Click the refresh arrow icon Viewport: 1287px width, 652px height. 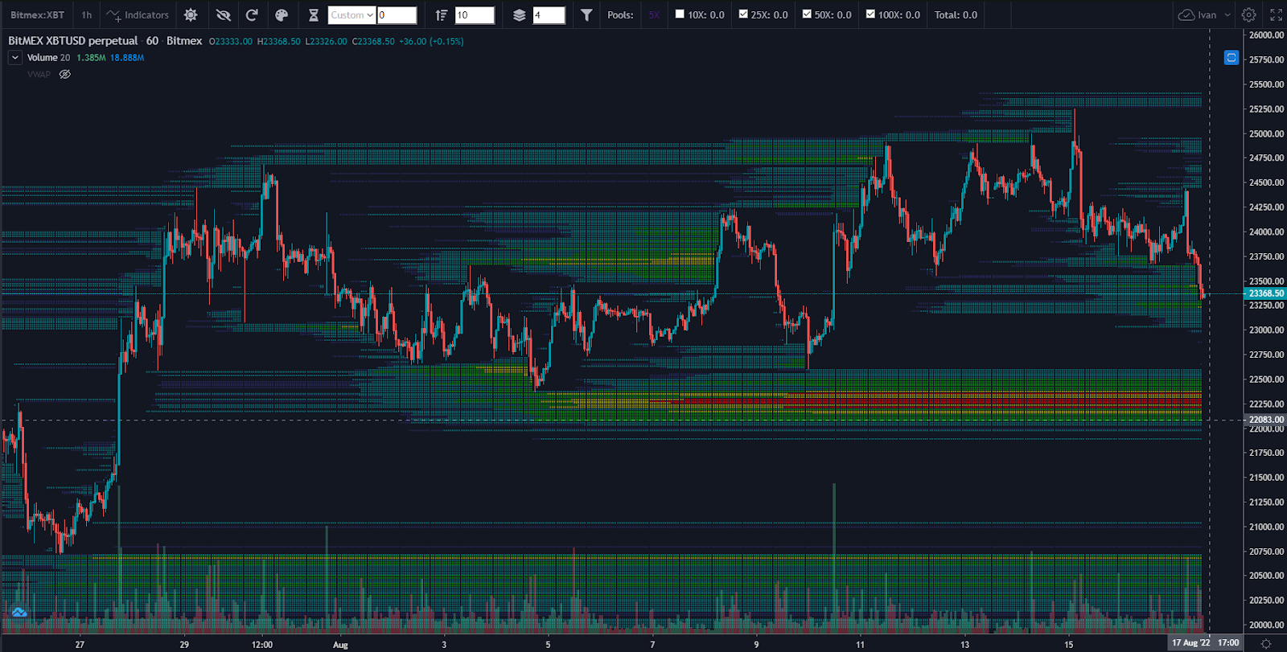click(252, 15)
